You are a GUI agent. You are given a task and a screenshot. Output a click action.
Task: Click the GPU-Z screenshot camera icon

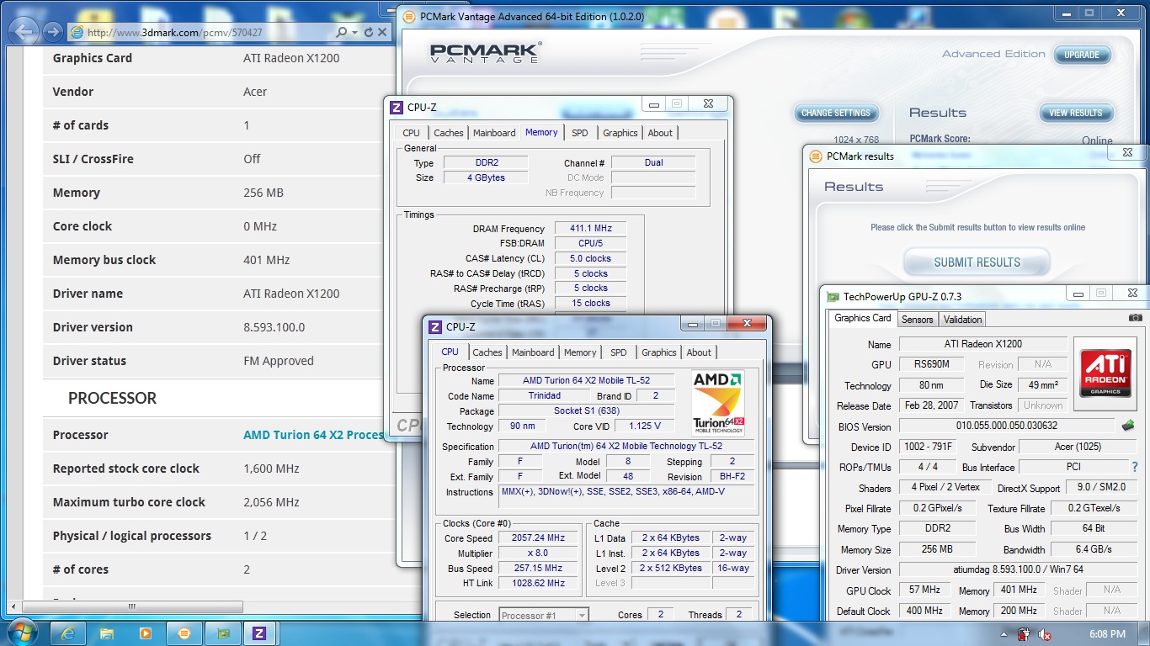pyautogui.click(x=1136, y=317)
